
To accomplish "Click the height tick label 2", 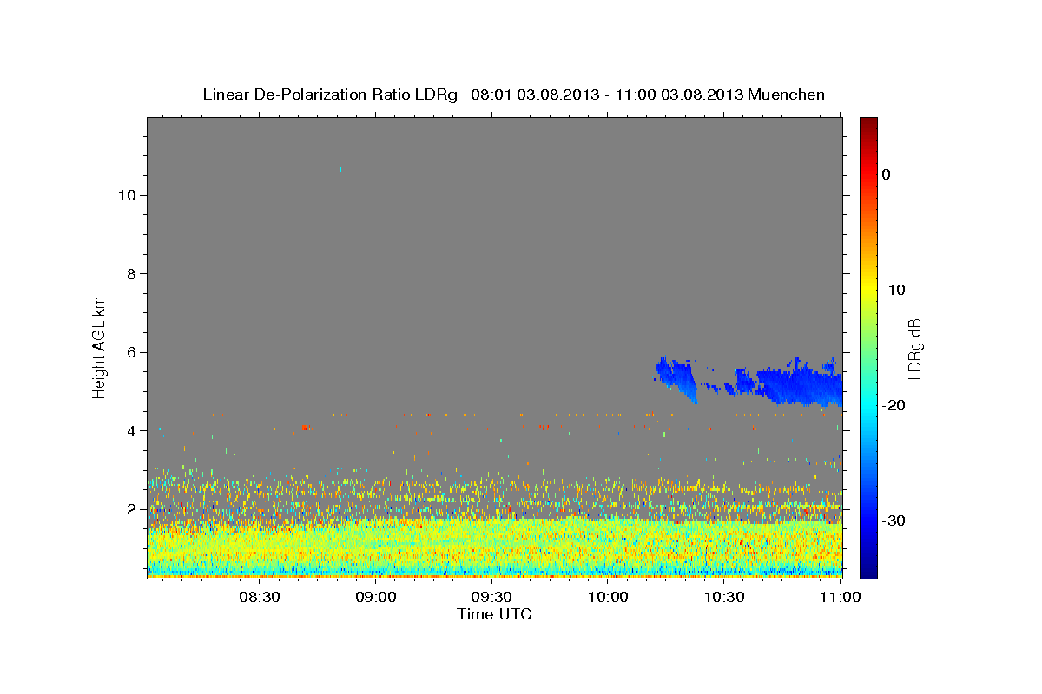I will pyautogui.click(x=131, y=509).
